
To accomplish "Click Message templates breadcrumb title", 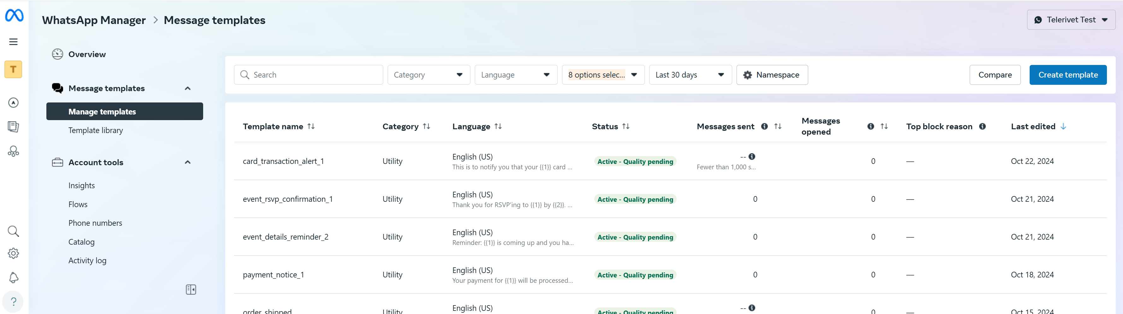I will click(x=215, y=20).
